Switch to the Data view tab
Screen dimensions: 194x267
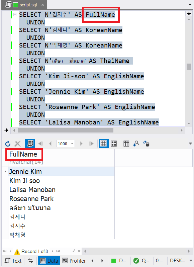coord(49,261)
